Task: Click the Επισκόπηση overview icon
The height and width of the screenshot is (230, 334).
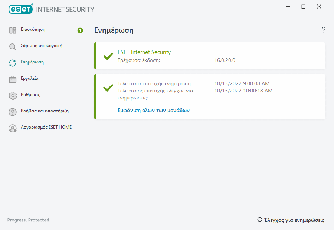Action: (13, 30)
